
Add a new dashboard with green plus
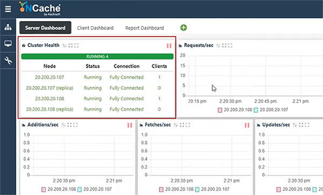tap(184, 28)
